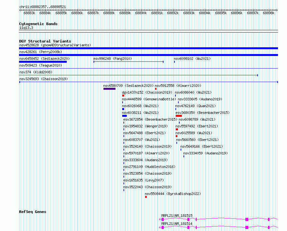Click nsv6098789 (Wu2021) label
The image size is (287, 231).
click(197, 119)
